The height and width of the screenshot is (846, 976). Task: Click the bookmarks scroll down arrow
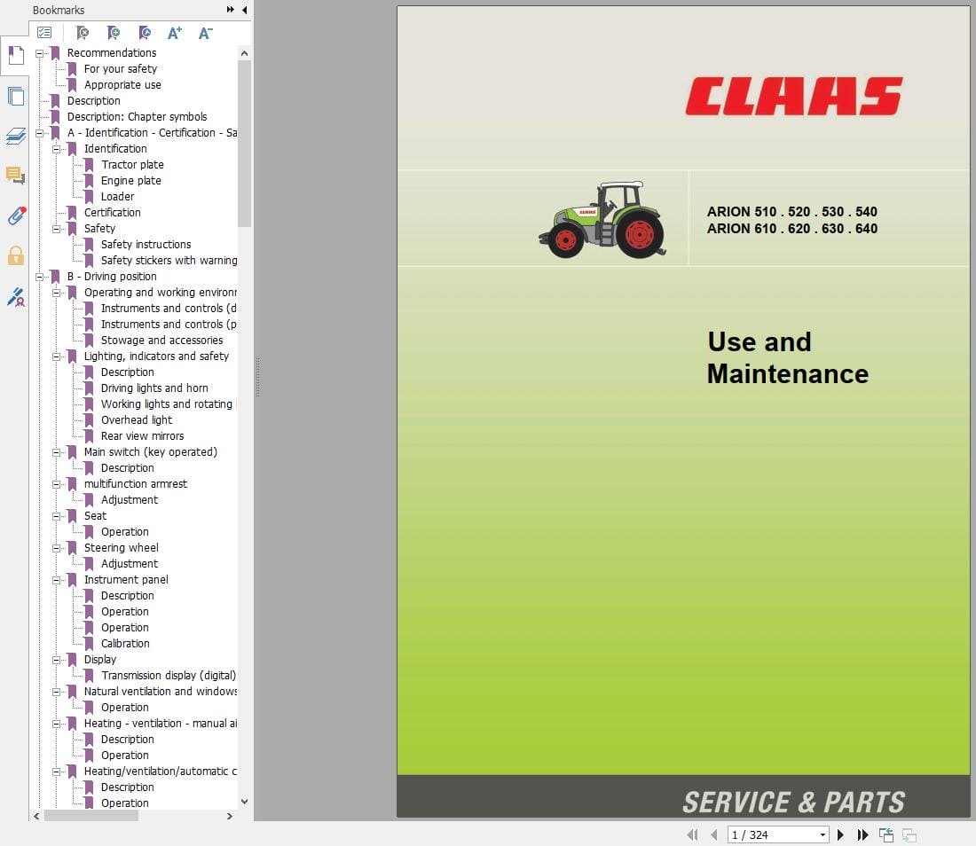click(245, 802)
